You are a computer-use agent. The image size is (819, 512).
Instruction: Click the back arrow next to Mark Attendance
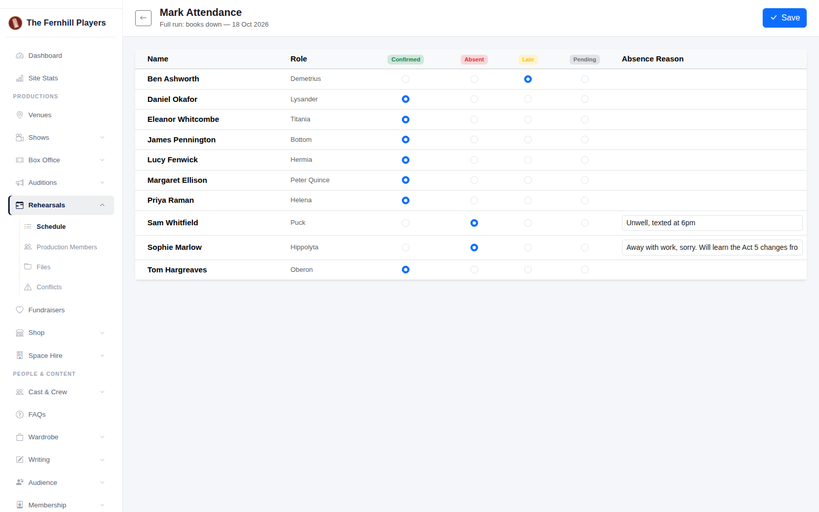(143, 18)
